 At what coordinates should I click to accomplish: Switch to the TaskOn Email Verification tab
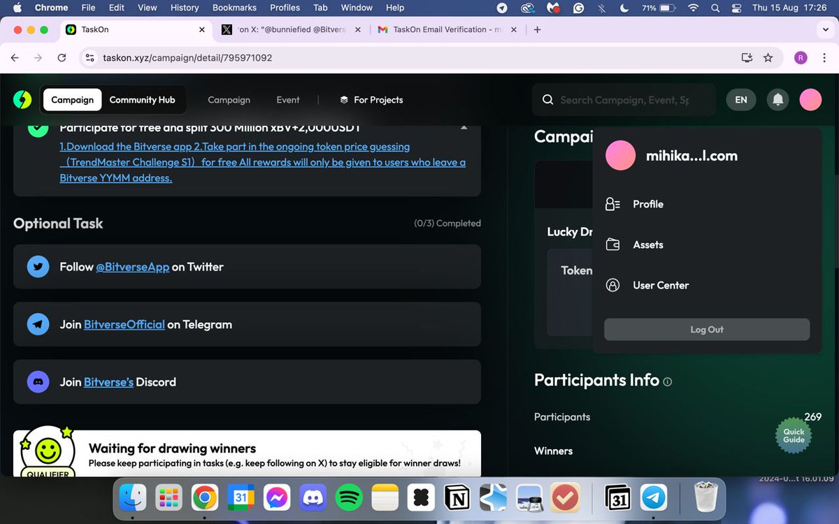point(446,30)
